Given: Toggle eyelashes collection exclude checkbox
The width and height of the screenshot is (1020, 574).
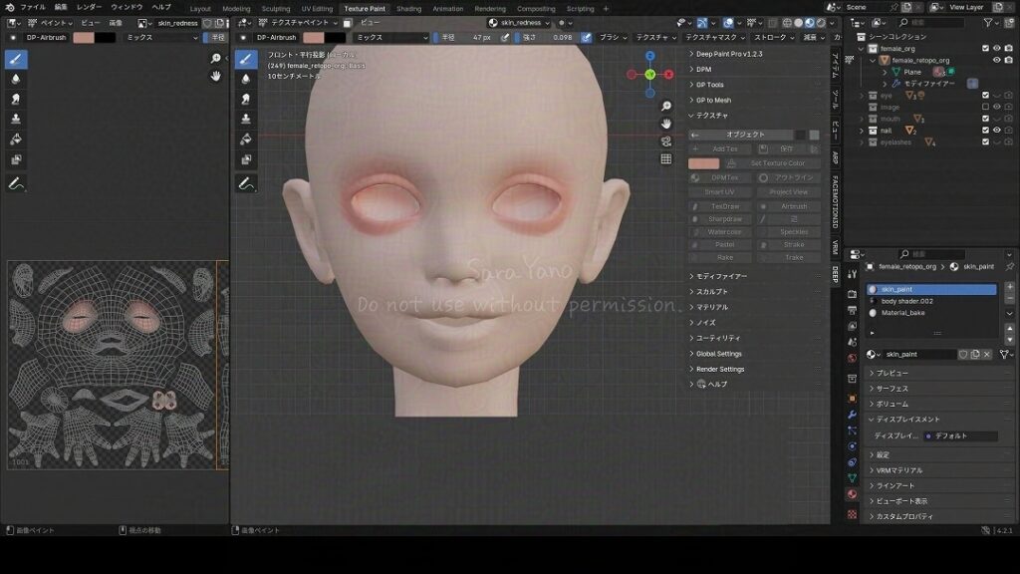Looking at the screenshot, I should click(985, 142).
